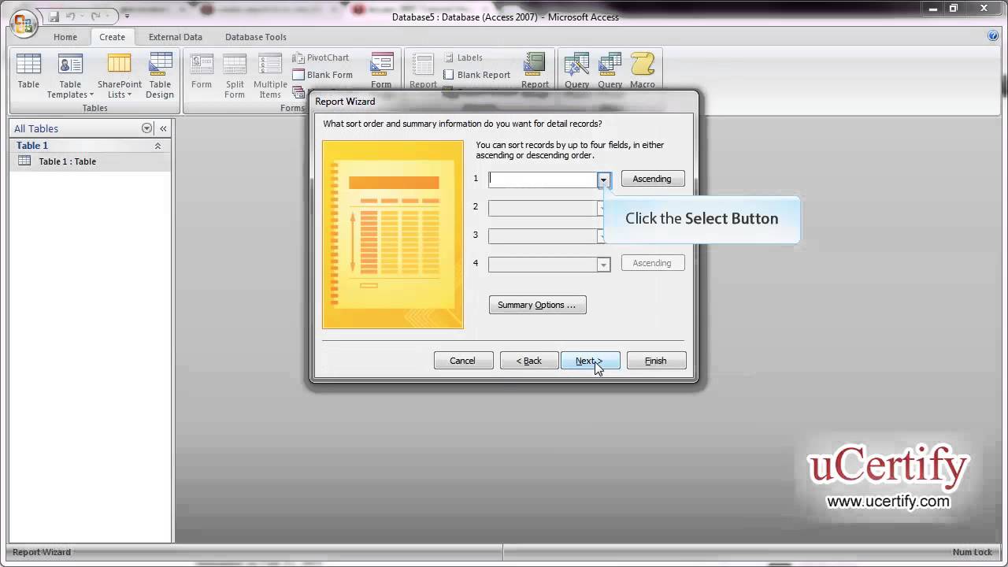Click the Undo arrow in quick access toolbar

click(71, 16)
